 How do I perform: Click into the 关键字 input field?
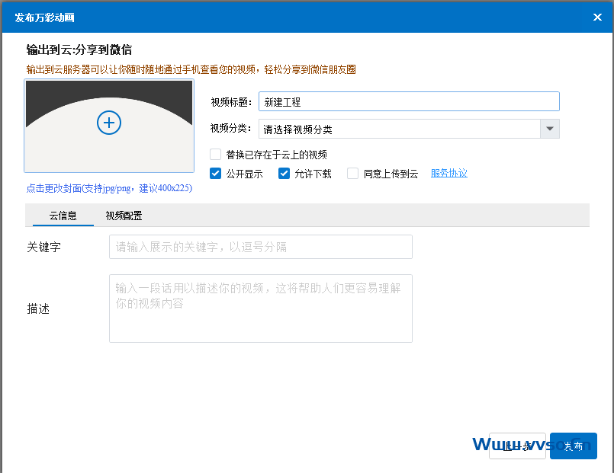(x=260, y=247)
